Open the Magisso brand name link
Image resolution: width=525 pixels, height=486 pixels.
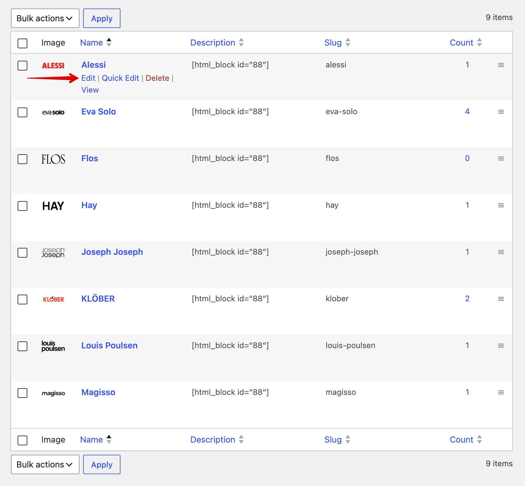coord(98,392)
